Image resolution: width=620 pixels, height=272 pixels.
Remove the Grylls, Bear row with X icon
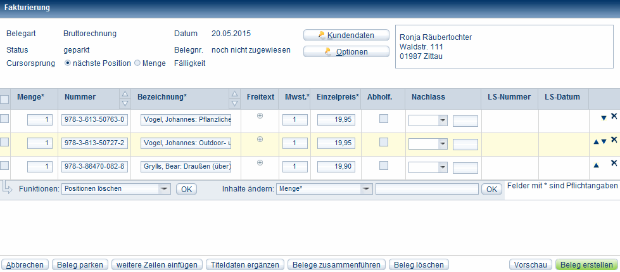tap(613, 164)
